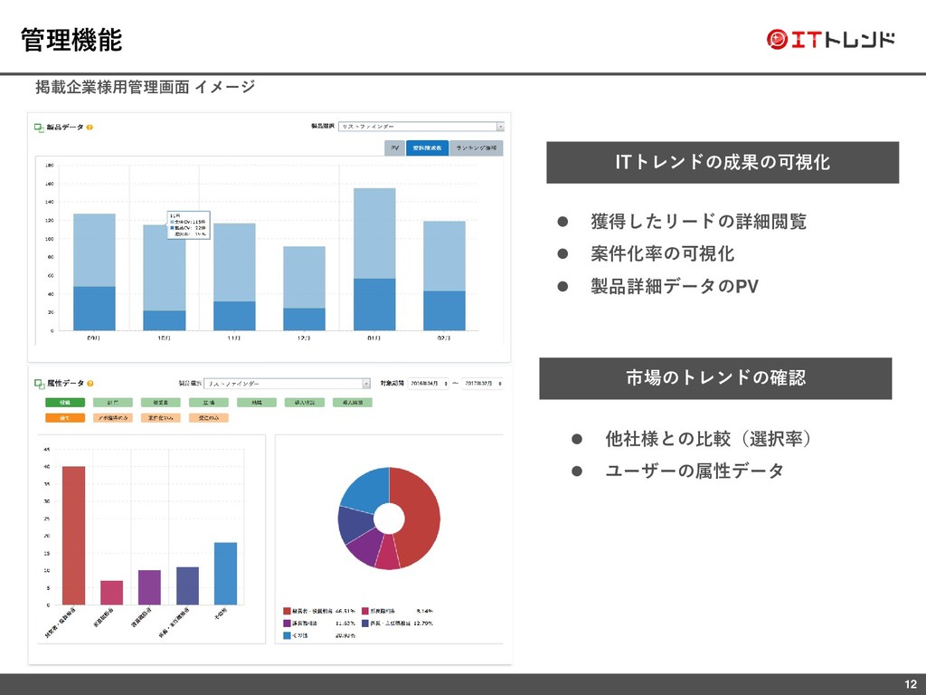Viewport: 926px width, 695px height.
Task: Click the 12月 stacked bar
Action: coord(304,289)
